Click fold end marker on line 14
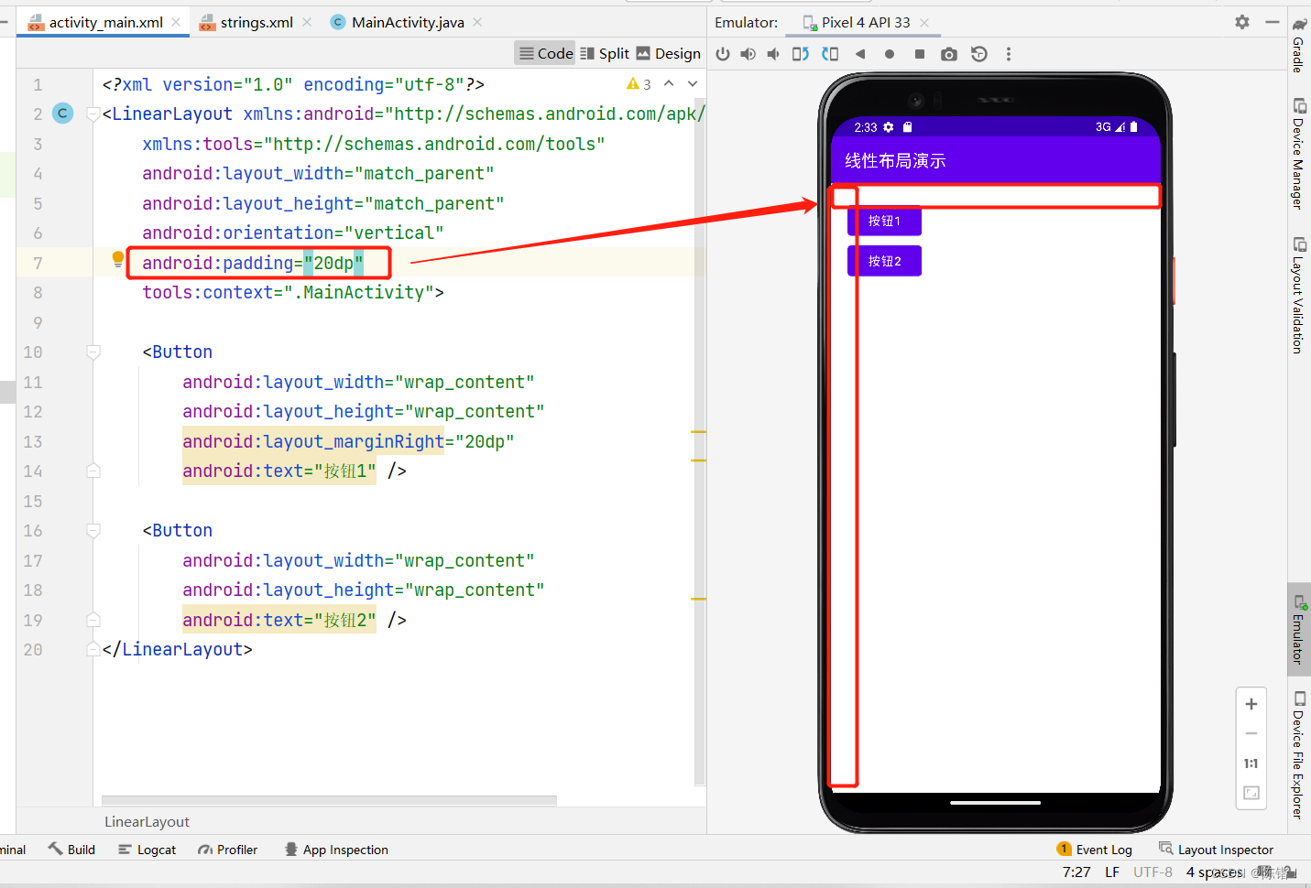The image size is (1311, 888). (93, 471)
